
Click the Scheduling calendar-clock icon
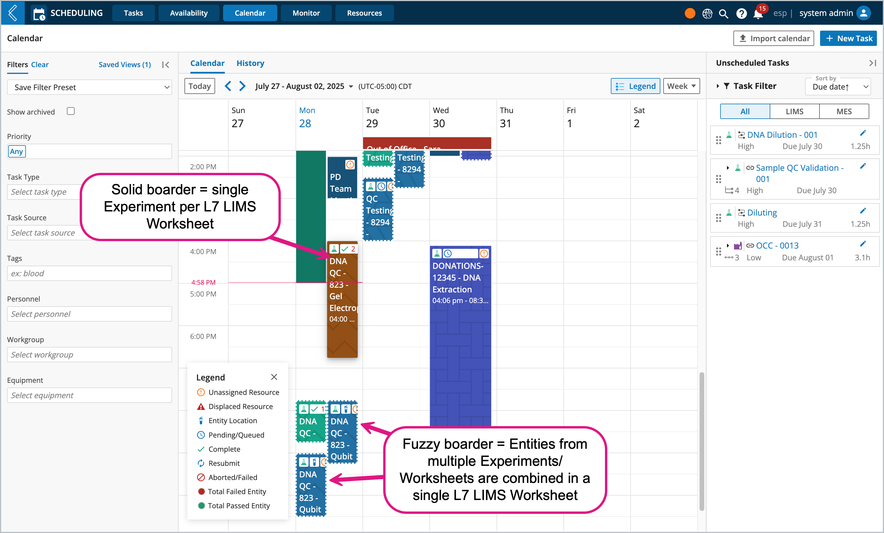tap(39, 14)
